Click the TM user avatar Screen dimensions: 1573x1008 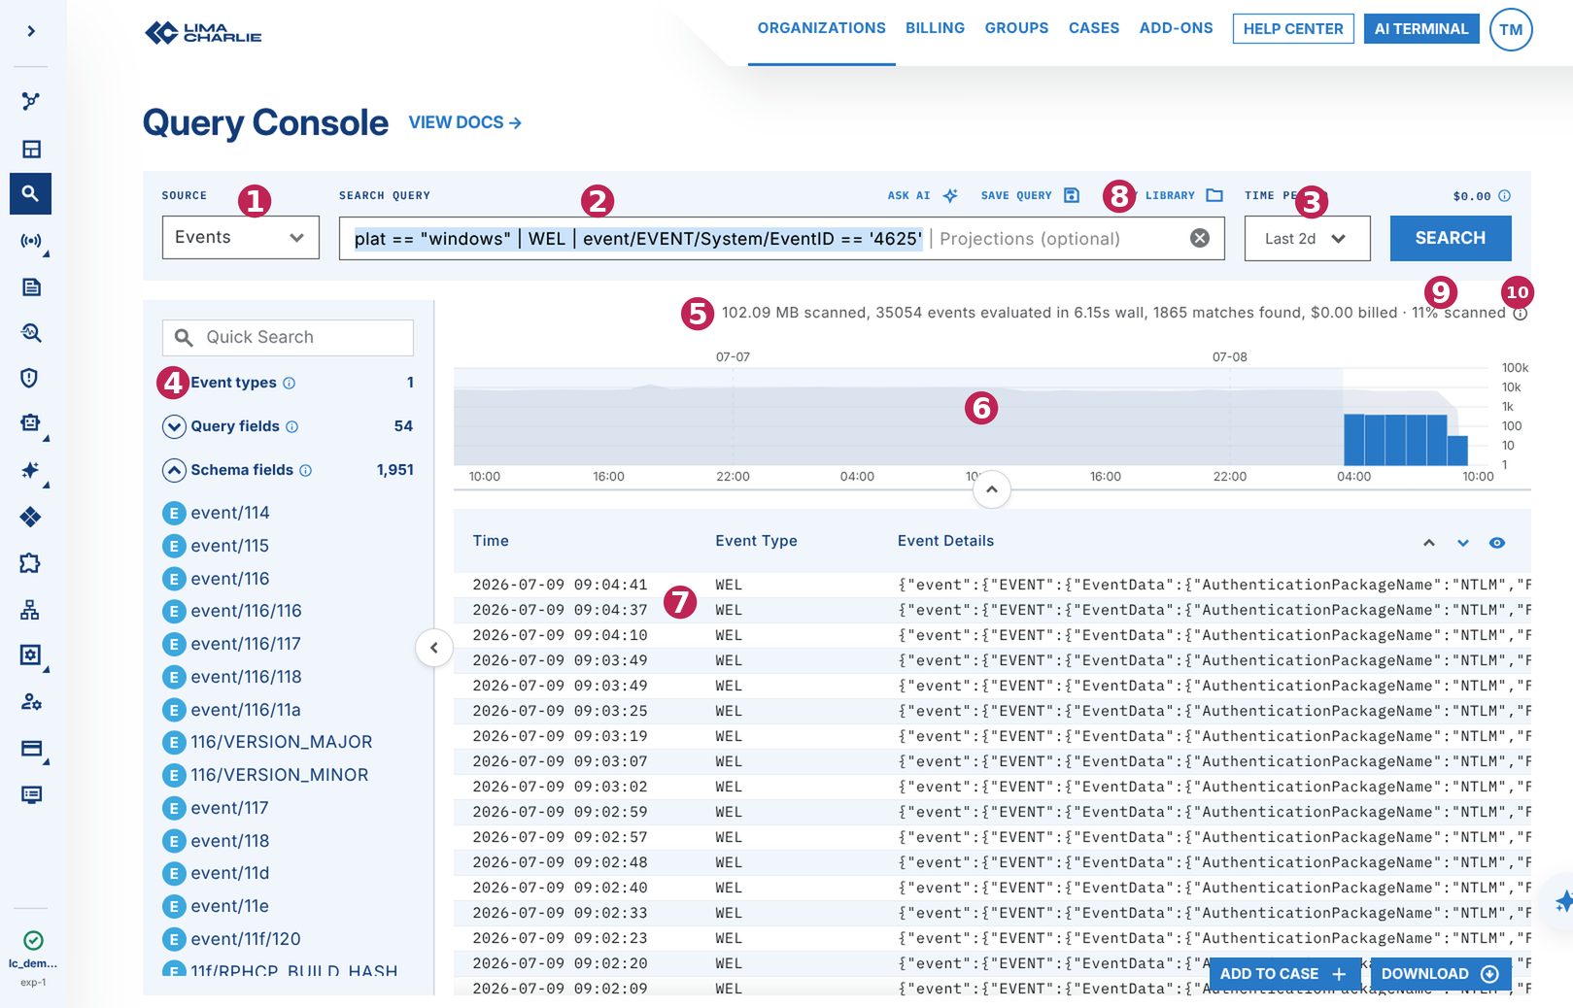coord(1511,29)
